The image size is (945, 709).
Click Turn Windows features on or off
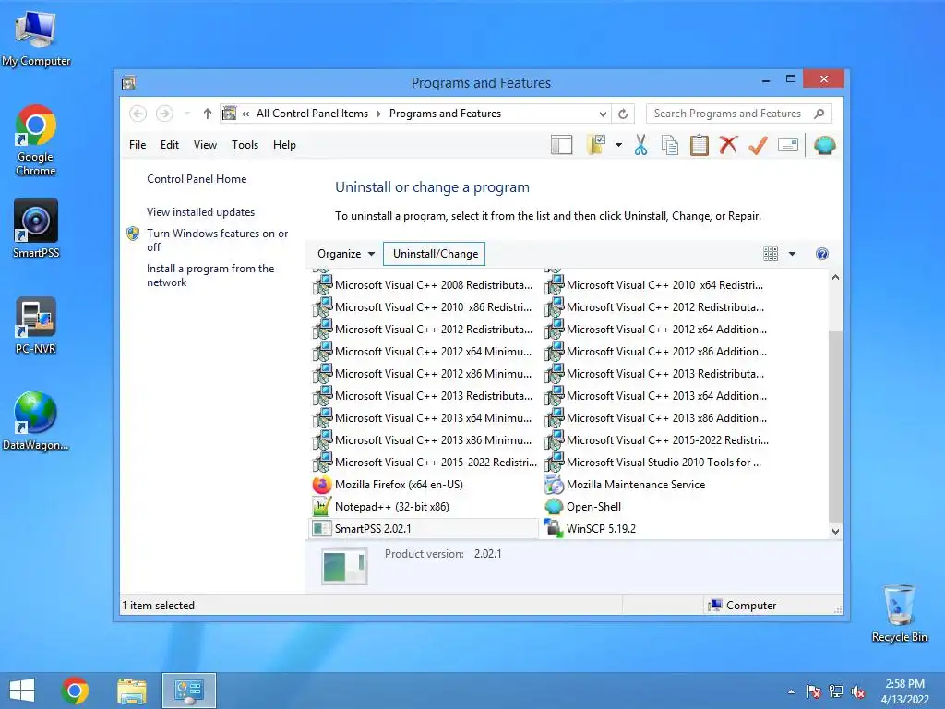pos(217,240)
